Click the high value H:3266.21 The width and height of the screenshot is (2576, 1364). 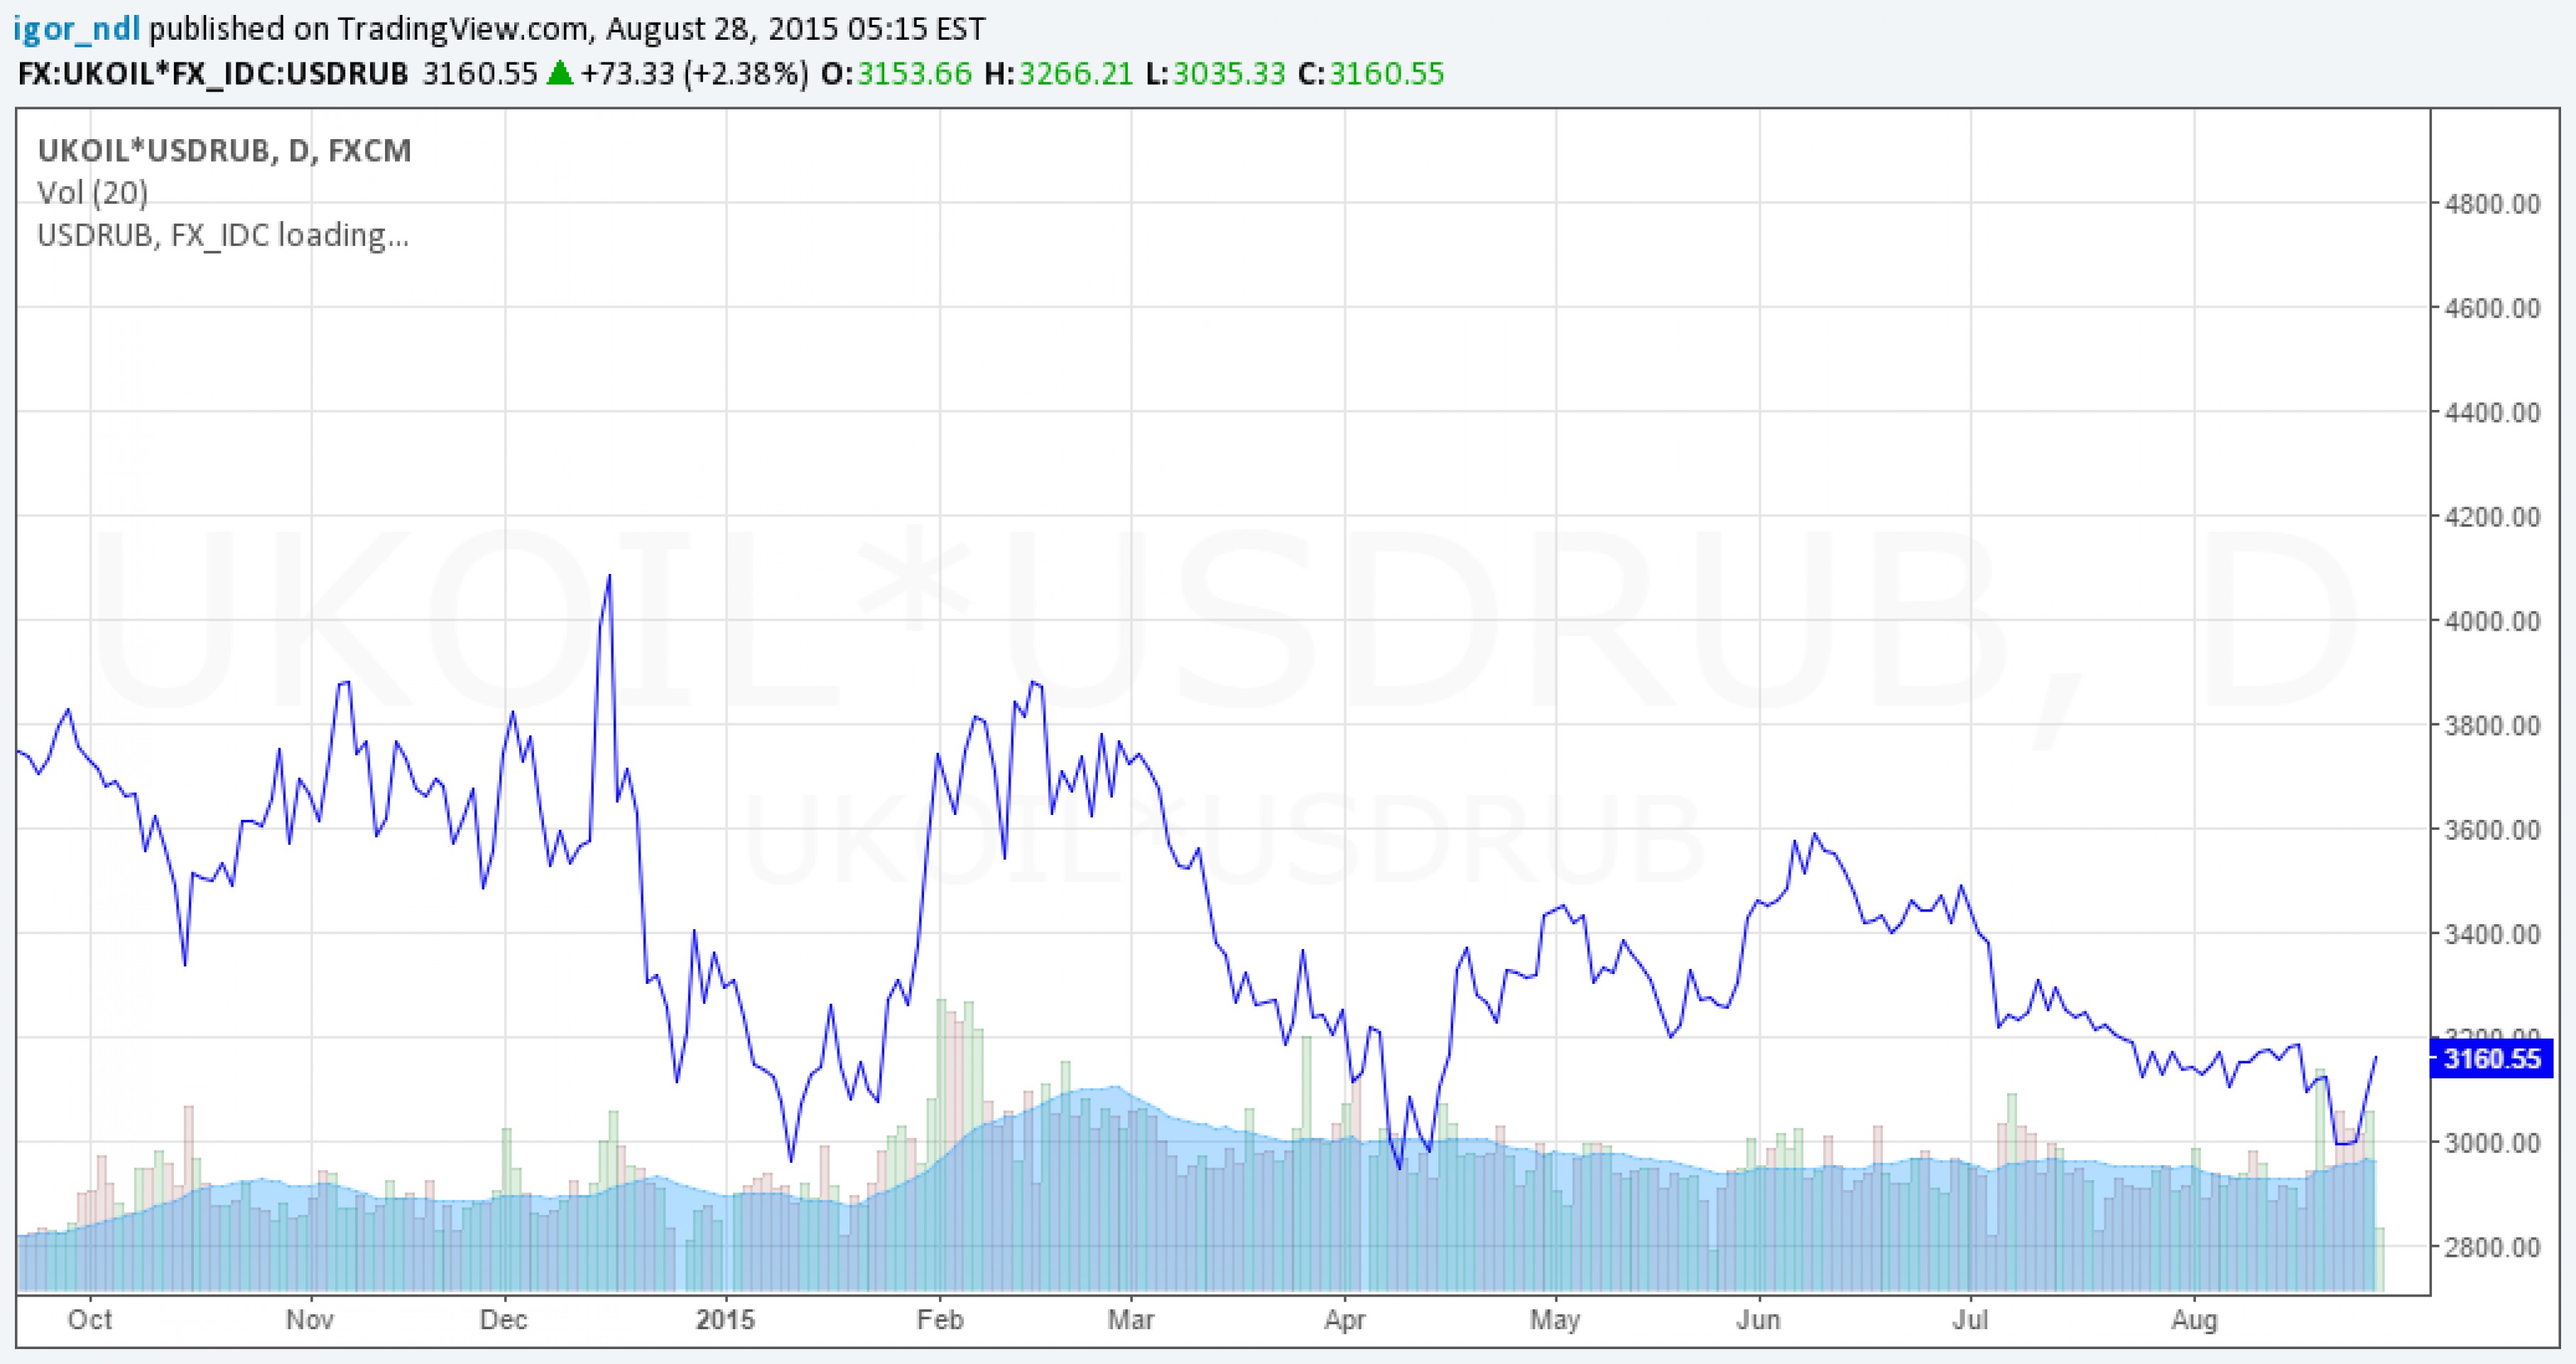click(1059, 74)
